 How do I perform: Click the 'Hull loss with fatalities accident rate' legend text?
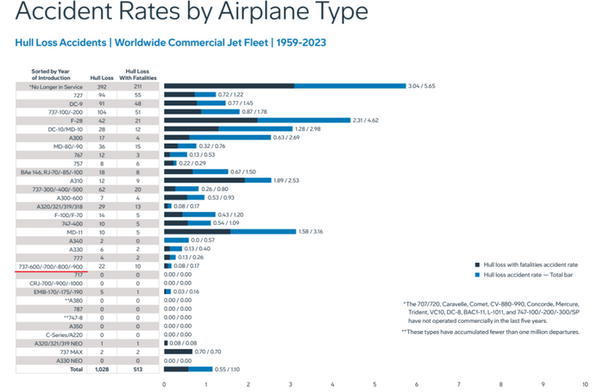coord(531,264)
